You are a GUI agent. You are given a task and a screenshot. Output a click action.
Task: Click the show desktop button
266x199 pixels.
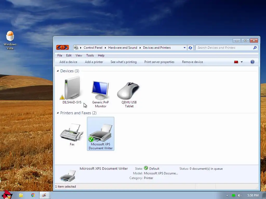[x=264, y=195]
